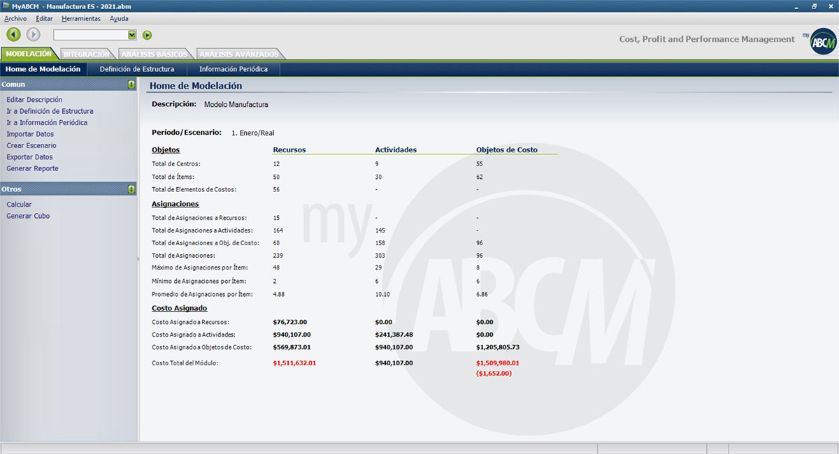839x454 pixels.
Task: Click the myABCM logo in the header
Action: 819,42
